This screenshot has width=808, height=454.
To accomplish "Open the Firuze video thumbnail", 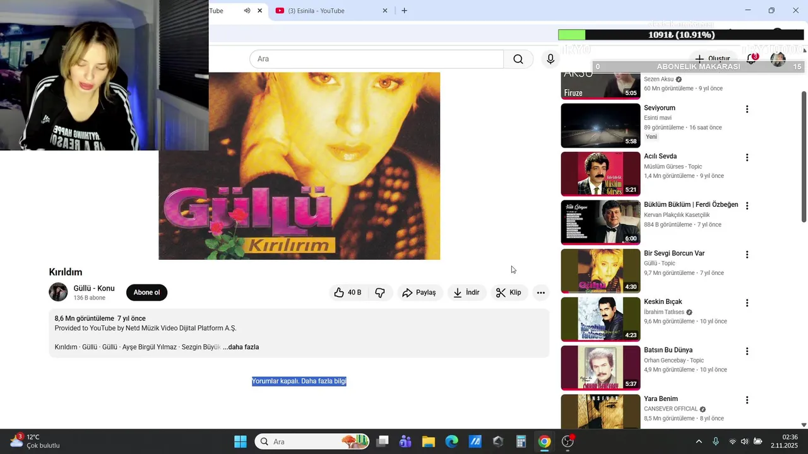I will pyautogui.click(x=600, y=86).
